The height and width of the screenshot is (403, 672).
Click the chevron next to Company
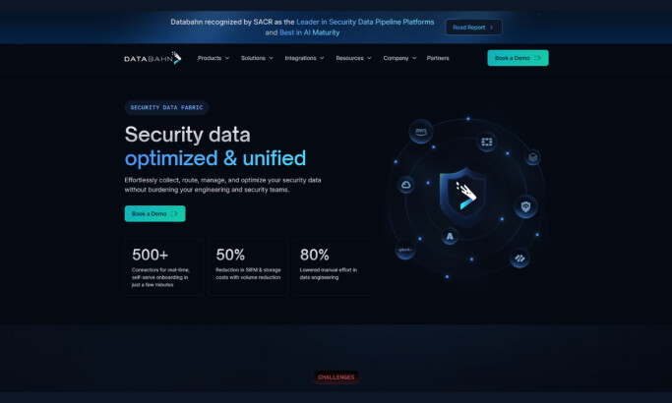coord(414,58)
